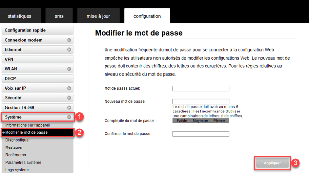Expand the Ethernet section arrow
Screen dimensions: 309x173
coord(69,50)
